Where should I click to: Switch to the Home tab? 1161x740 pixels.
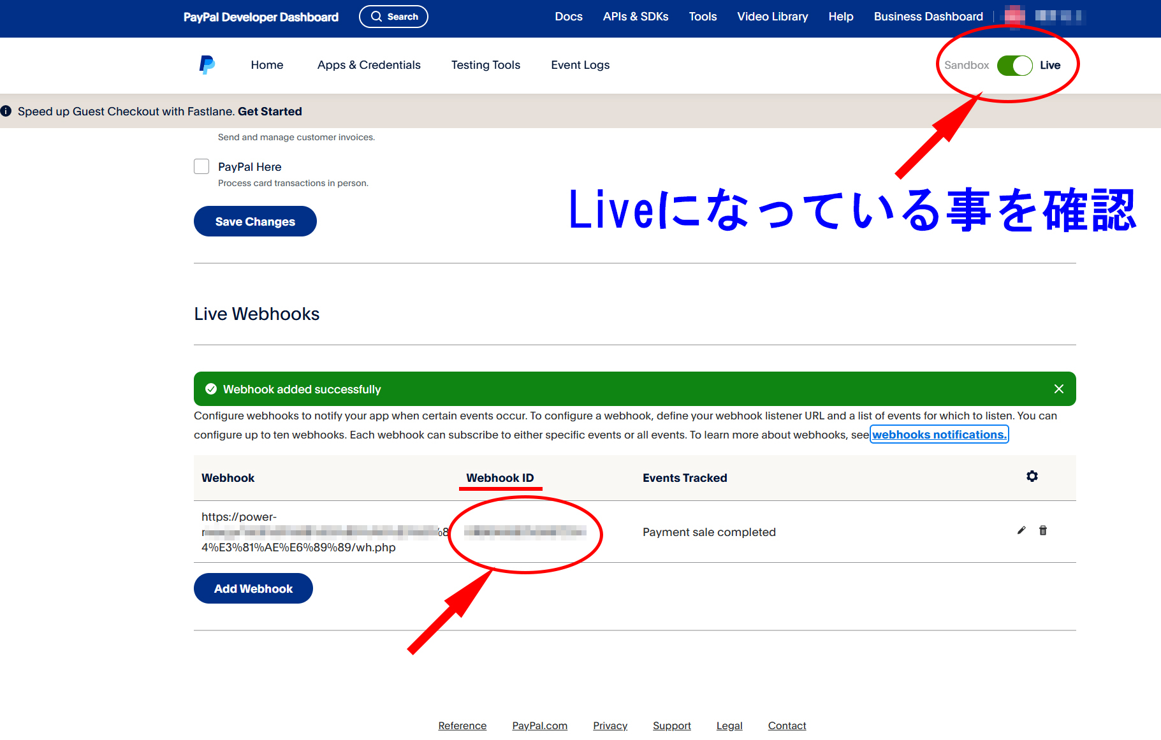tap(267, 65)
